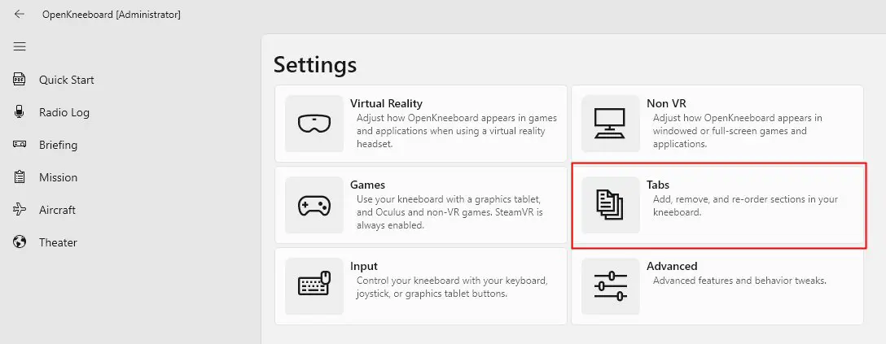Viewport: 886px width, 344px height.
Task: Open Non VR settings card
Action: point(717,124)
